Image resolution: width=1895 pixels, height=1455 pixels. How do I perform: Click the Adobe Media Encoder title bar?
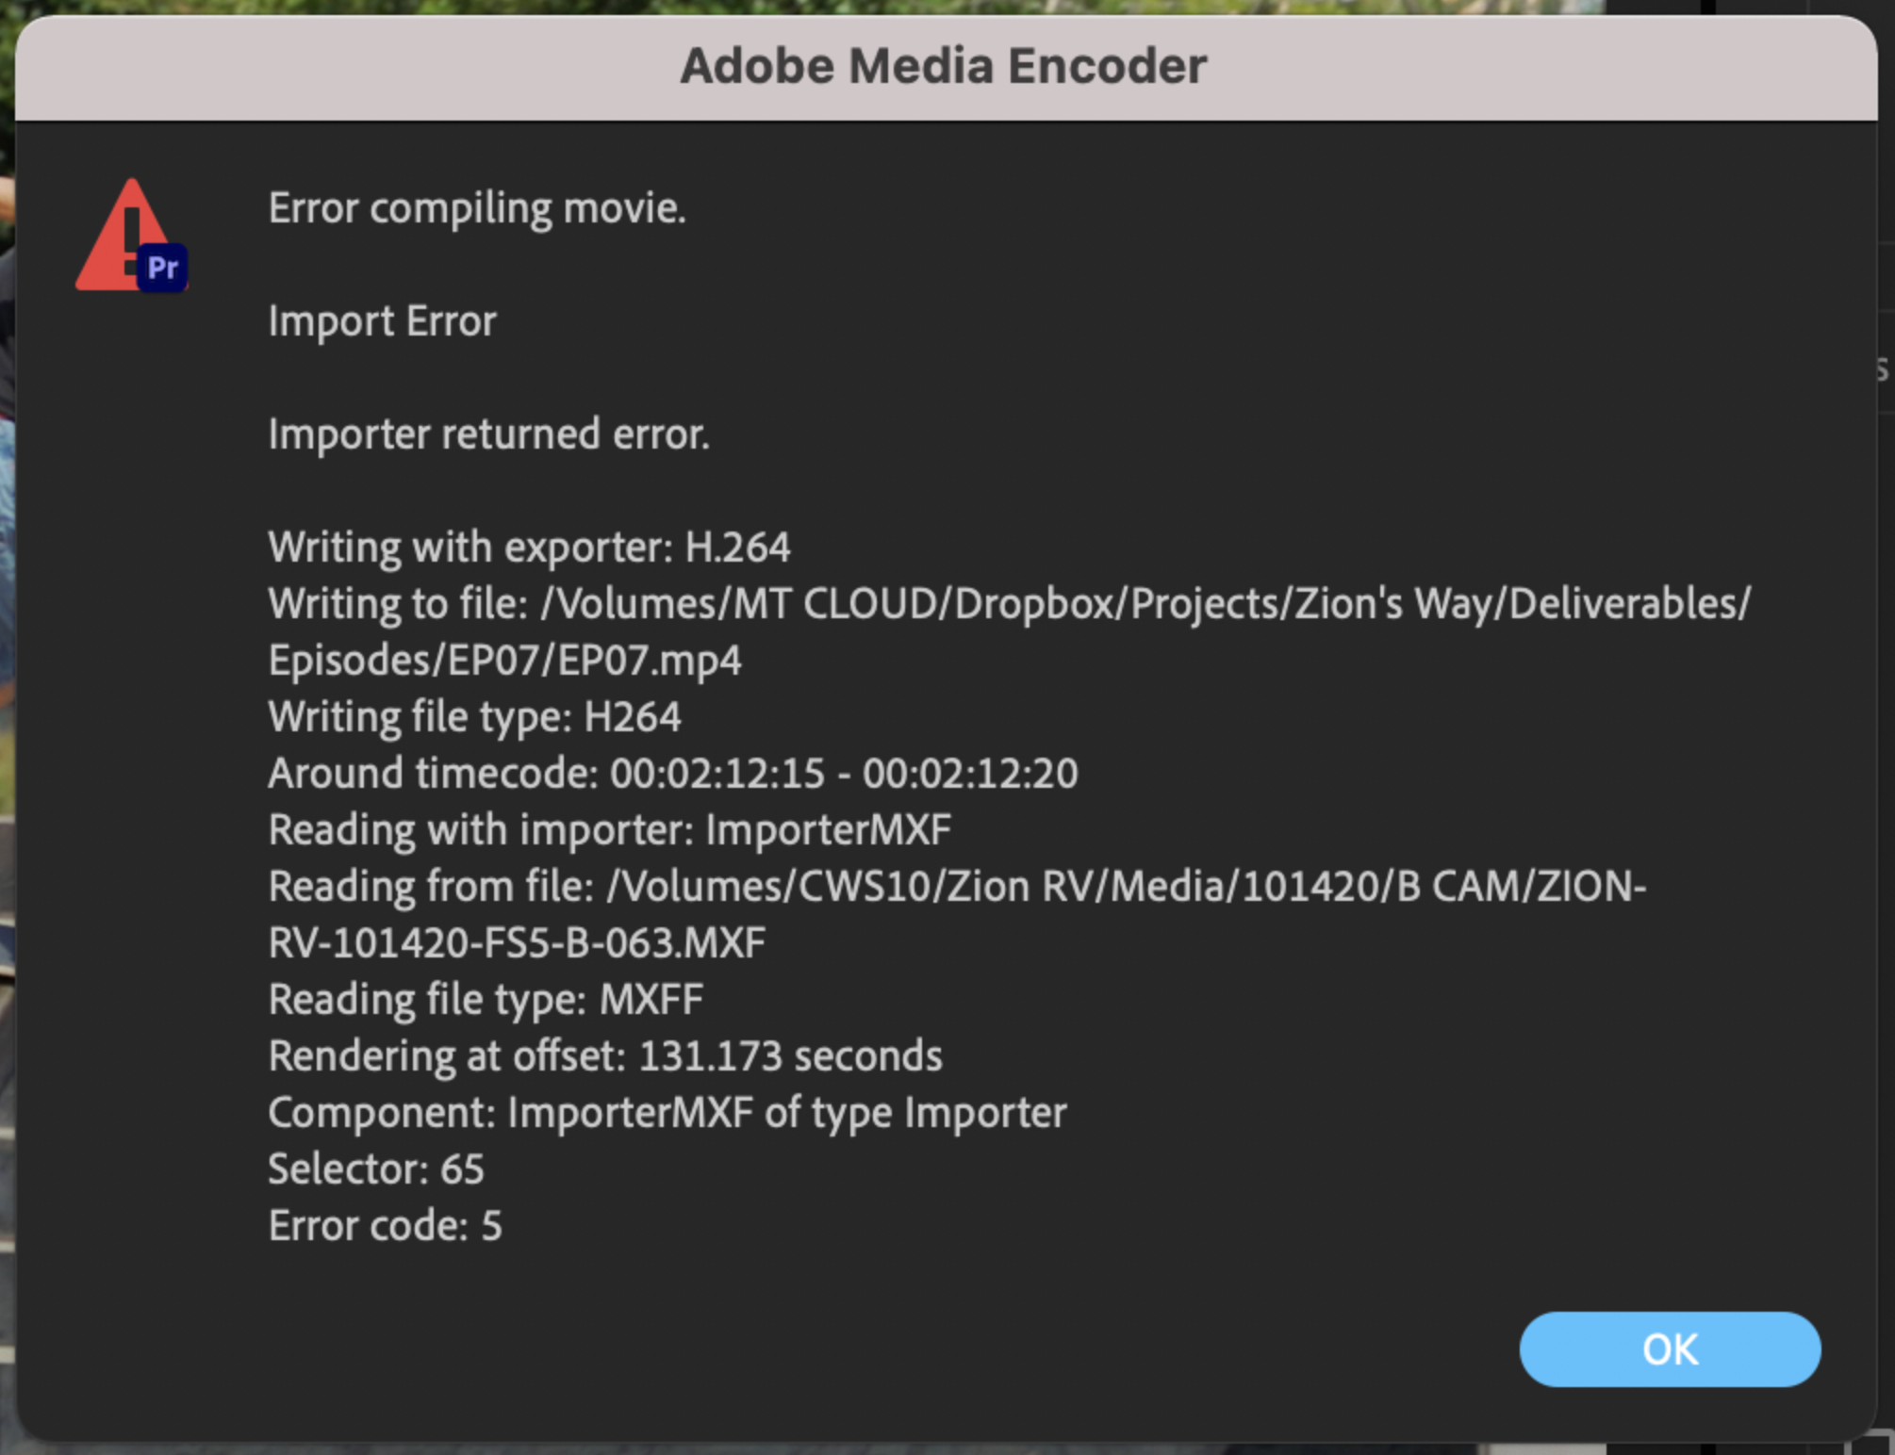tap(944, 66)
